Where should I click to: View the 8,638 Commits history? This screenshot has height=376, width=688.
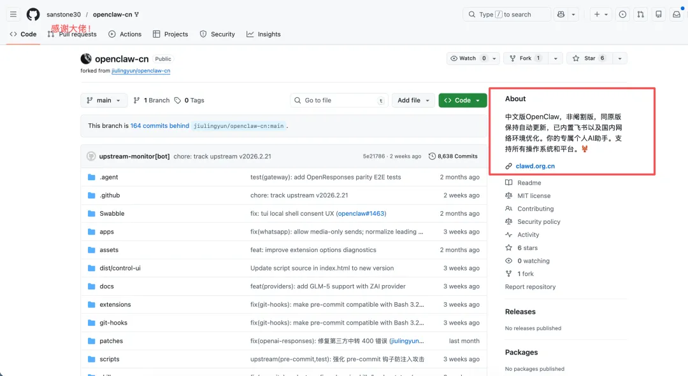(453, 157)
